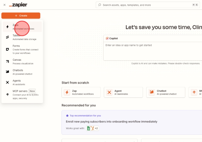Open MCP servers menu item
The height and width of the screenshot is (142, 202).
22,95
